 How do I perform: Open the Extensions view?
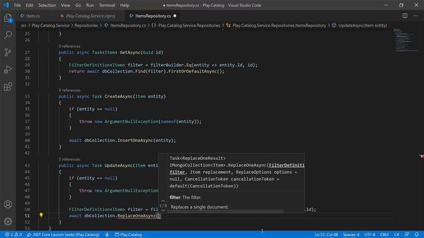tap(8, 87)
